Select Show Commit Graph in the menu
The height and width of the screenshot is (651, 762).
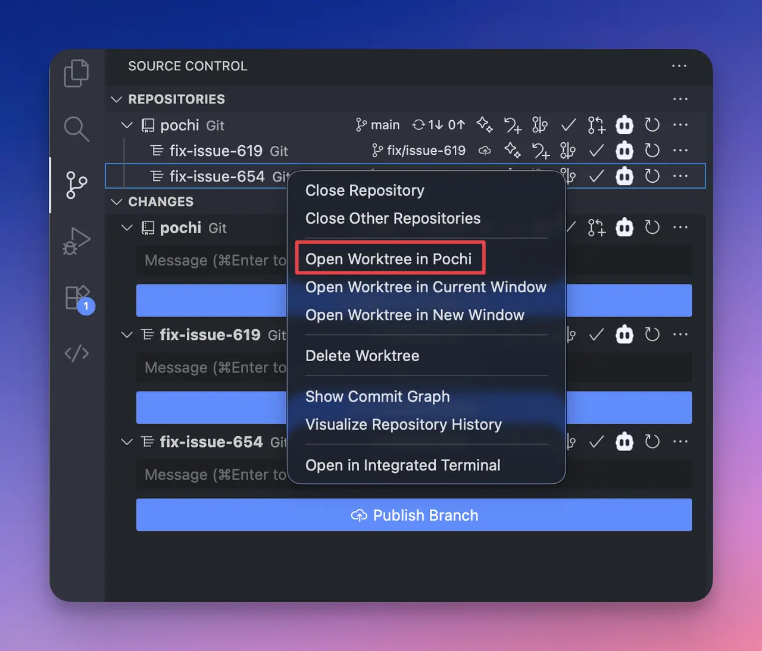coord(377,396)
